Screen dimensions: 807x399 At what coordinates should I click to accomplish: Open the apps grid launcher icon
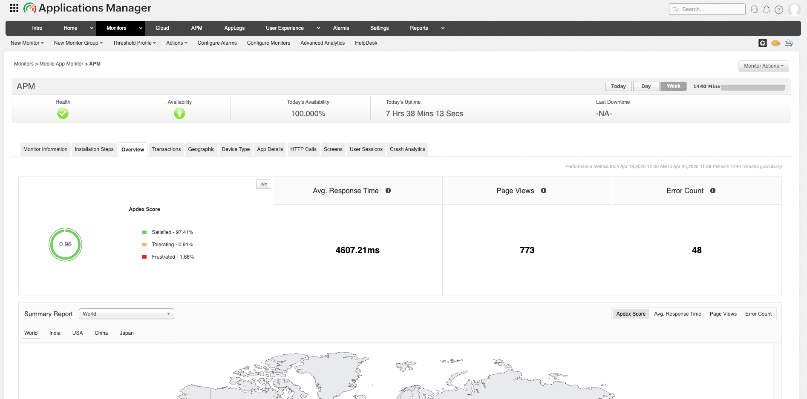coord(14,8)
